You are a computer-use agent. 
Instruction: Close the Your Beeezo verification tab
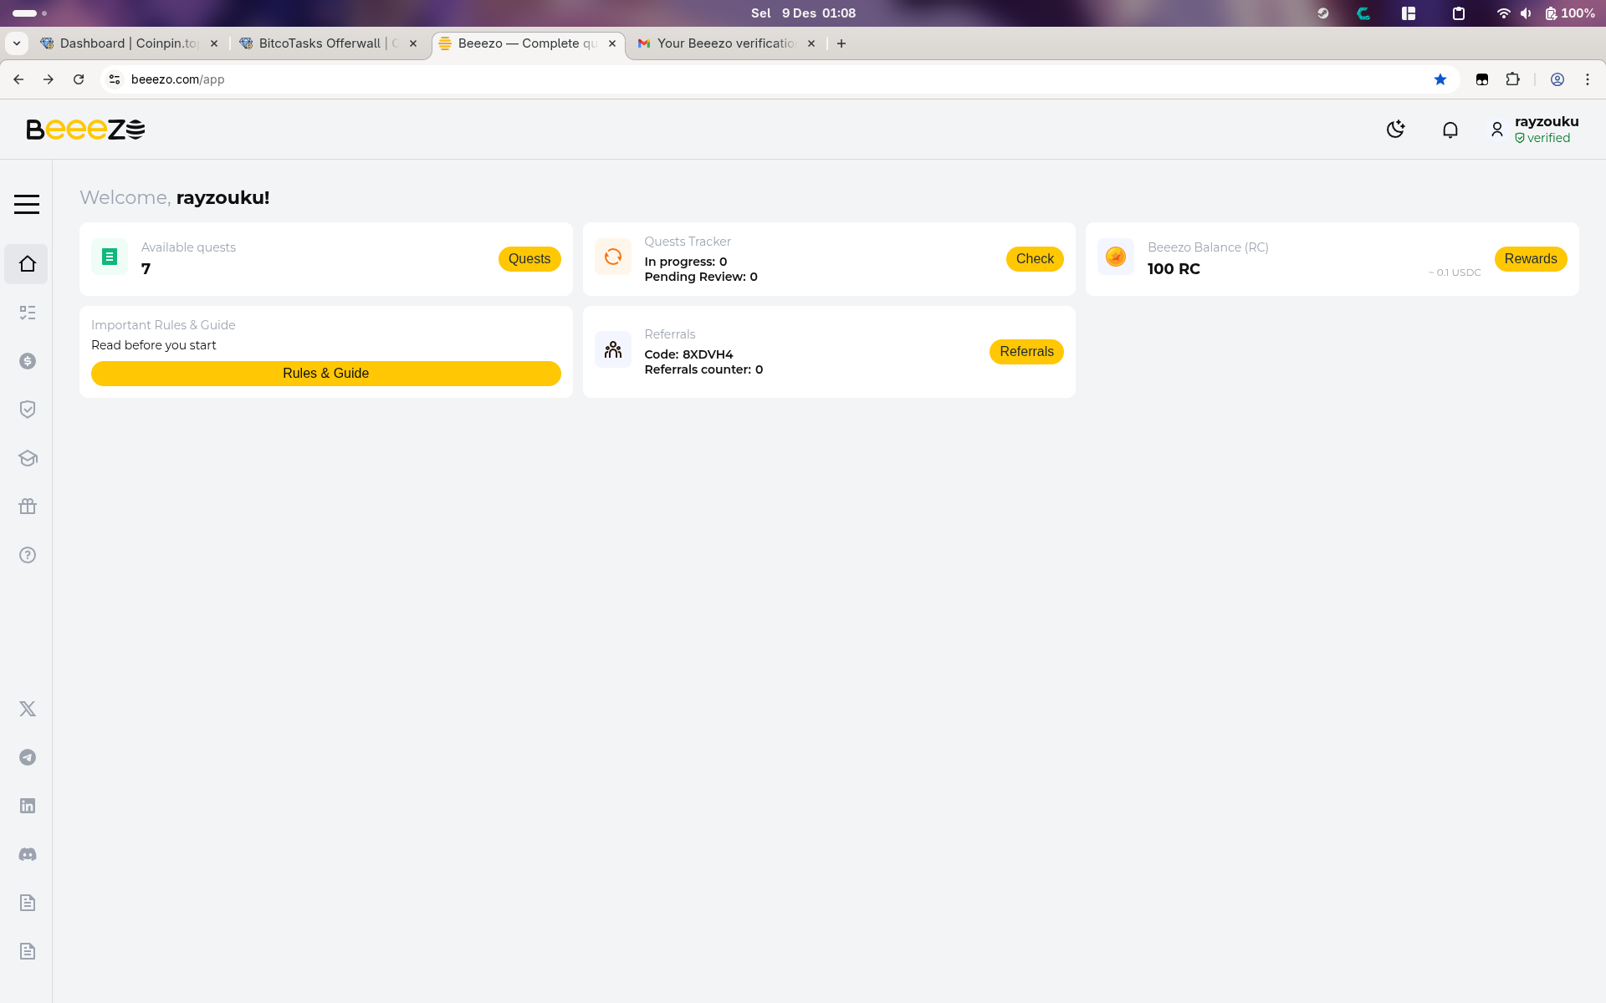point(811,43)
